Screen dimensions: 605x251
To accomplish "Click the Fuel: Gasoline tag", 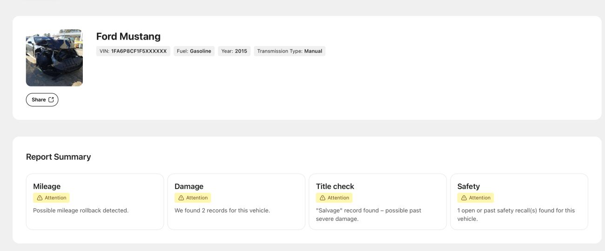I will coord(194,51).
